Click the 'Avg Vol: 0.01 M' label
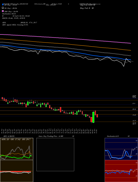The image size is (138, 182). 87,5
